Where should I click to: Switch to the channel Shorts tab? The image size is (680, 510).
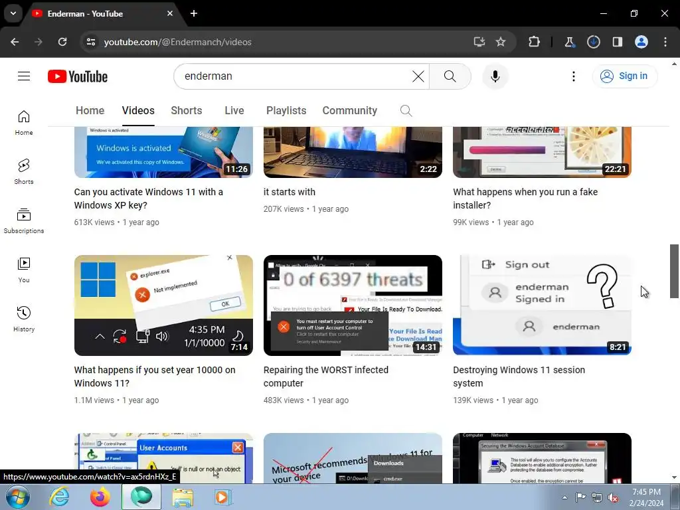pos(187,111)
